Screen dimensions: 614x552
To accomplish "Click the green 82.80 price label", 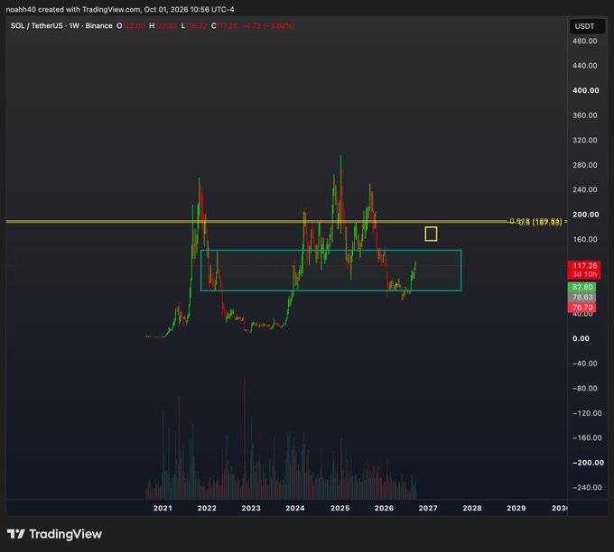I will point(581,287).
